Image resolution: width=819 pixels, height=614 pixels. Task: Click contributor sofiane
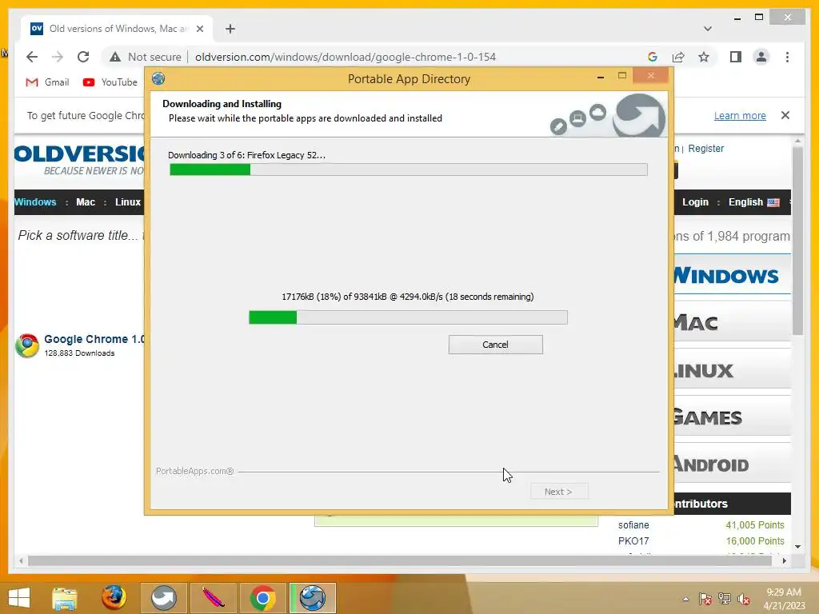633,524
